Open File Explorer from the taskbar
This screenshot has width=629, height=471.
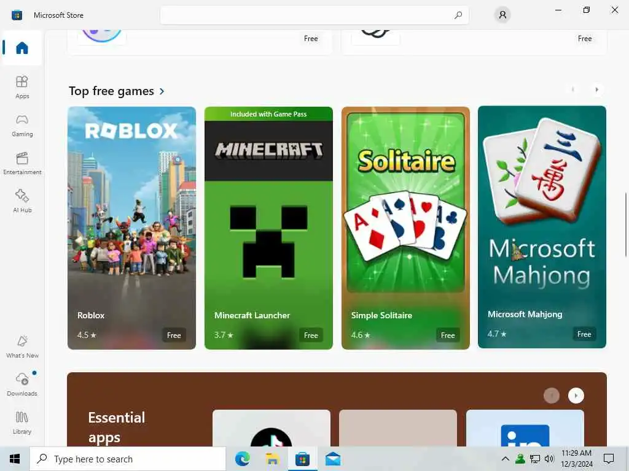(272, 459)
